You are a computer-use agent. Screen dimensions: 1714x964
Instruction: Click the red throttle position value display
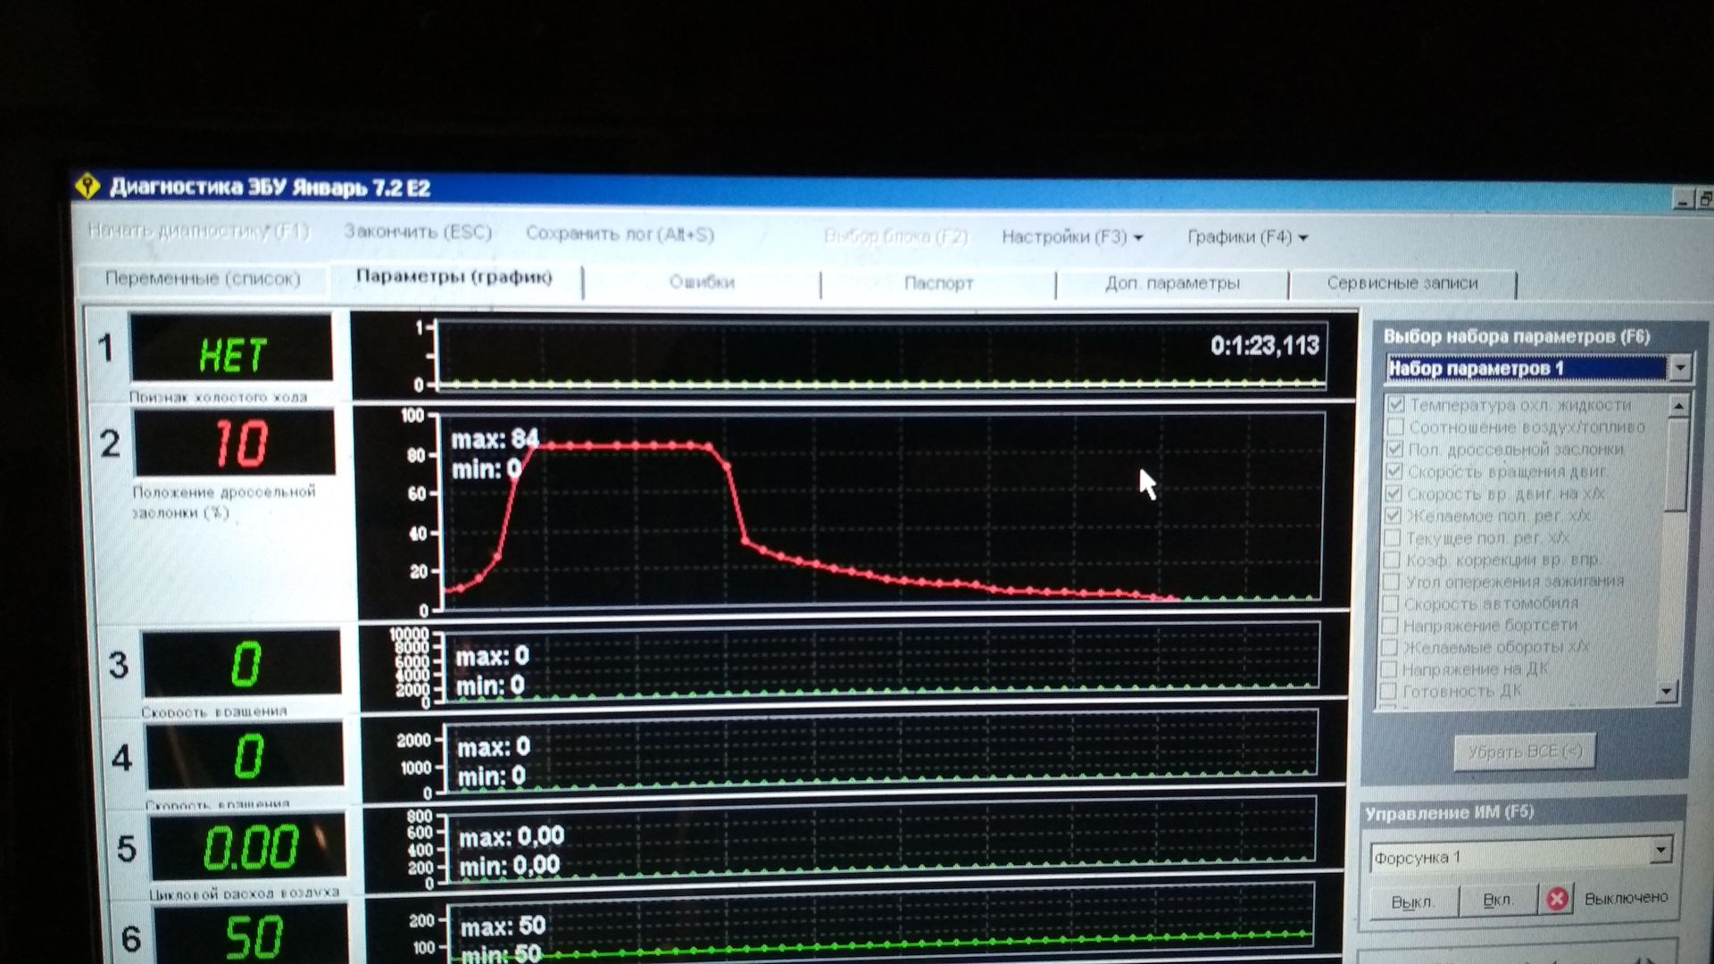coord(239,444)
